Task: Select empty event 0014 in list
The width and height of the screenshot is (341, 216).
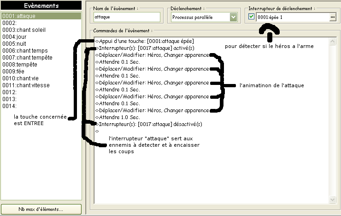Action: pyautogui.click(x=41, y=106)
